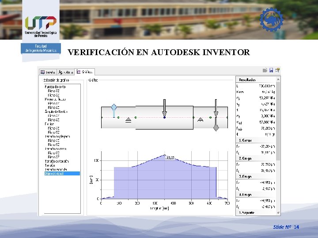The width and height of the screenshot is (318, 238).
Task: Click the green node at the middle section end
Action: coord(193,117)
